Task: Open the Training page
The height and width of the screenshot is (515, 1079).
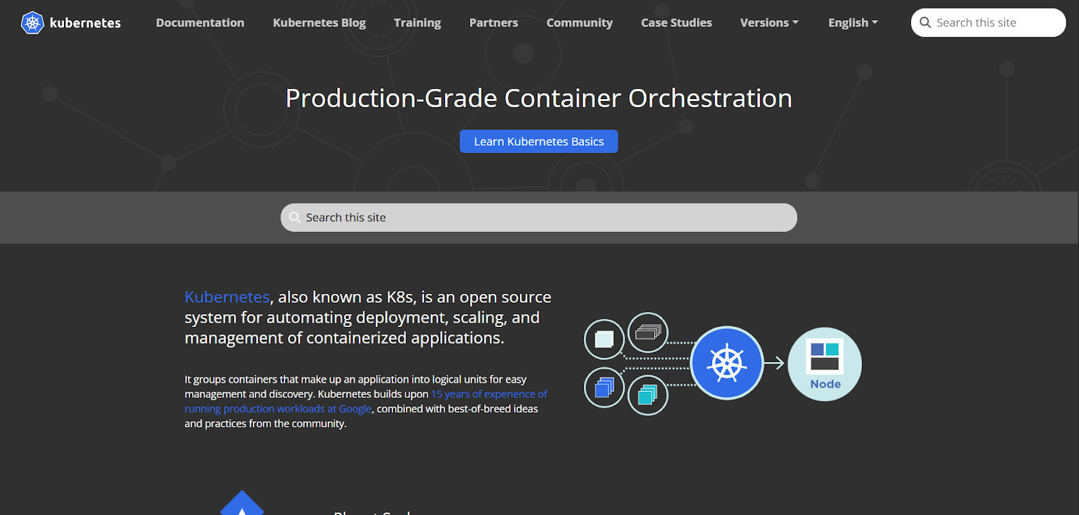Action: [x=417, y=23]
